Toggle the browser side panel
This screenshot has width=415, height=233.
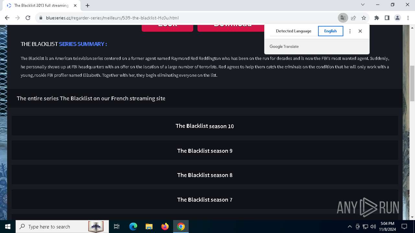[x=387, y=18]
